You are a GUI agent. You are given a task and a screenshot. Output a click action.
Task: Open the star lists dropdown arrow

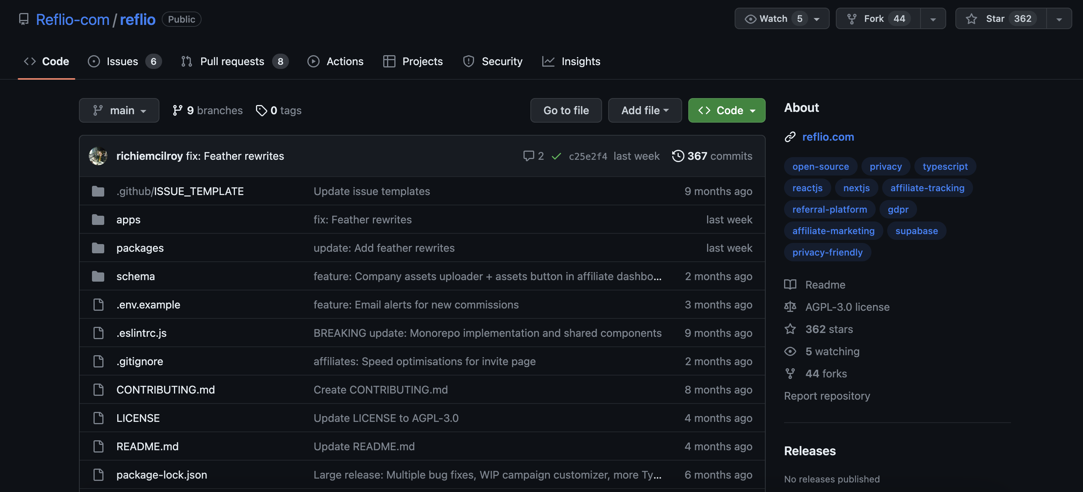click(1059, 19)
